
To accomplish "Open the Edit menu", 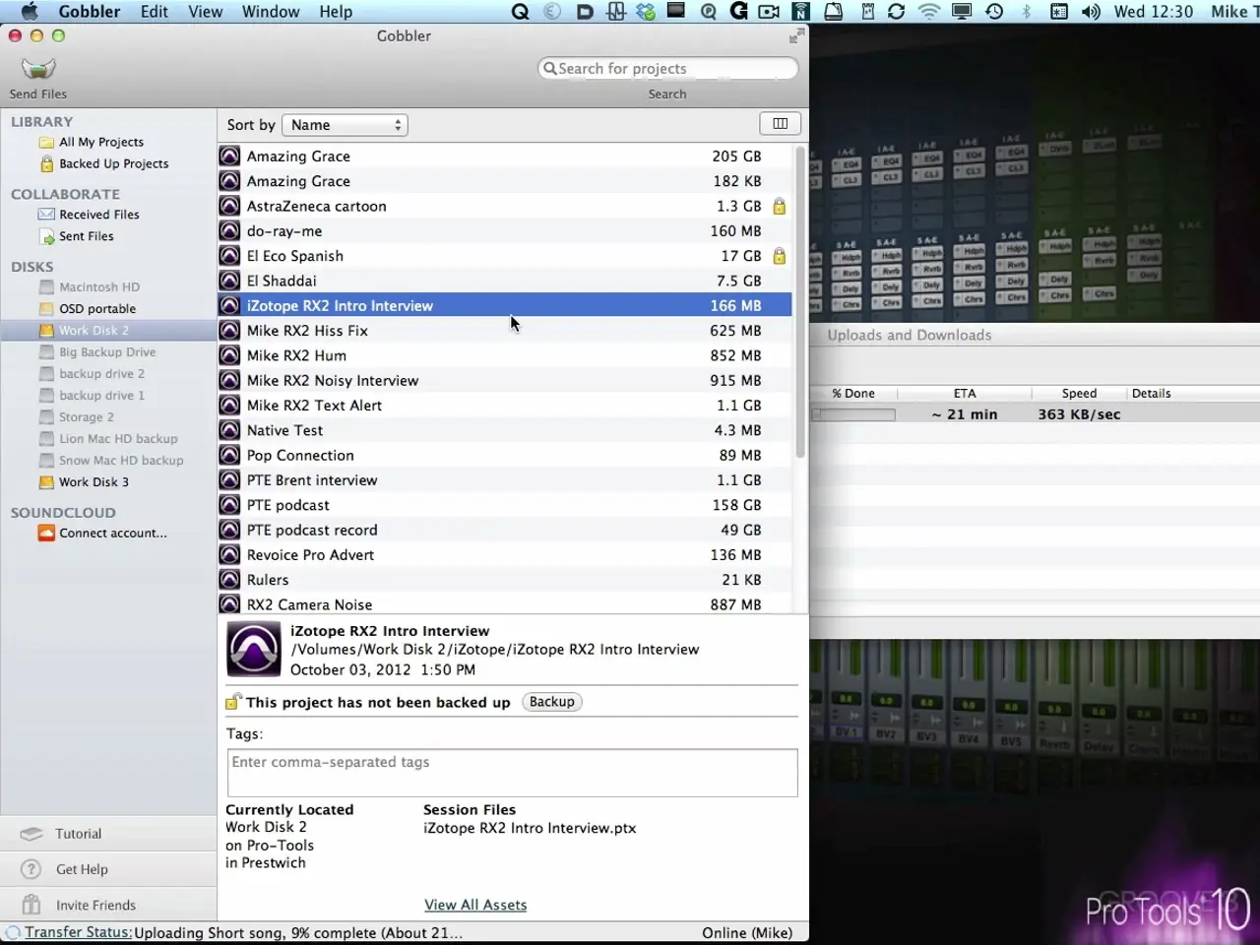I will point(154,12).
